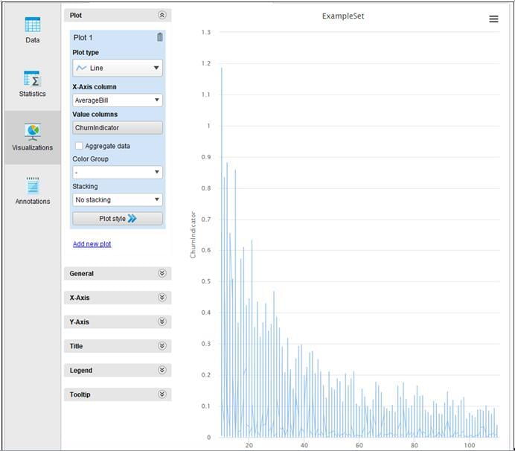Image resolution: width=515 pixels, height=451 pixels.
Task: Click the Plot style button
Action: [118, 219]
